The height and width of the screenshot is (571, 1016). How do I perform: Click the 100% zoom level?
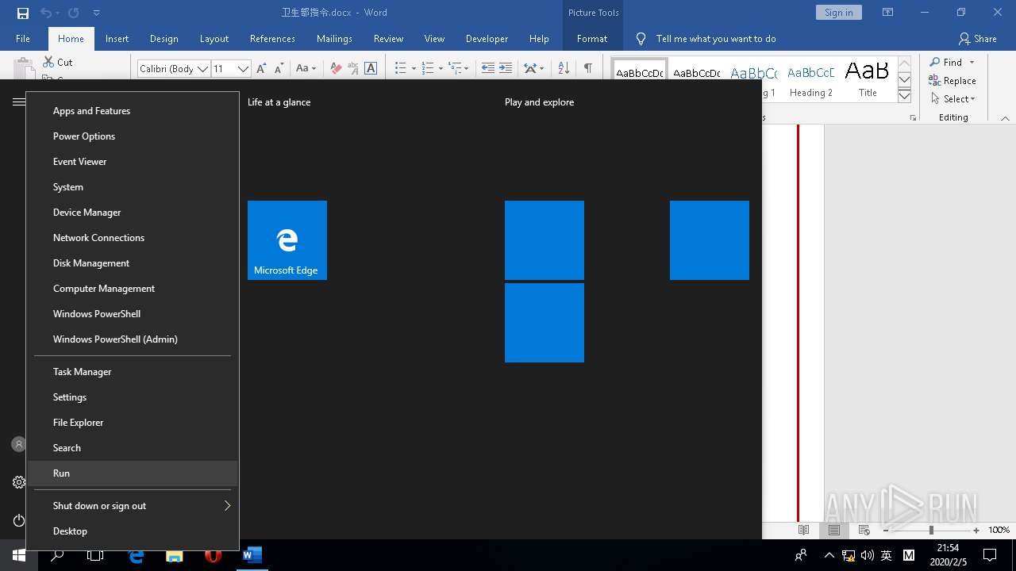999,530
